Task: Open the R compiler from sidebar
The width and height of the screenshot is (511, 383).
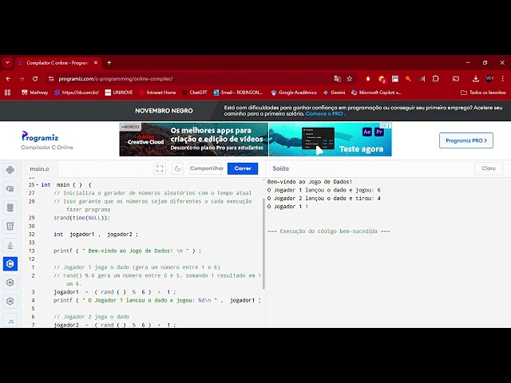Action: (10, 189)
